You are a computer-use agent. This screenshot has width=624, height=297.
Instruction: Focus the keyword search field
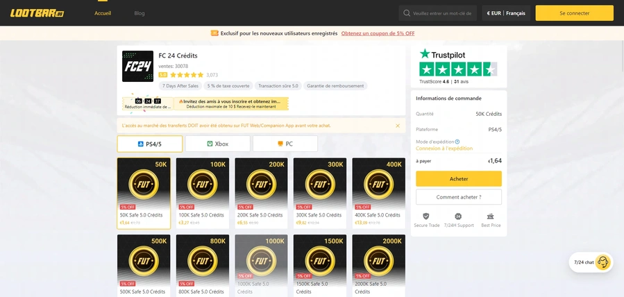click(x=442, y=13)
